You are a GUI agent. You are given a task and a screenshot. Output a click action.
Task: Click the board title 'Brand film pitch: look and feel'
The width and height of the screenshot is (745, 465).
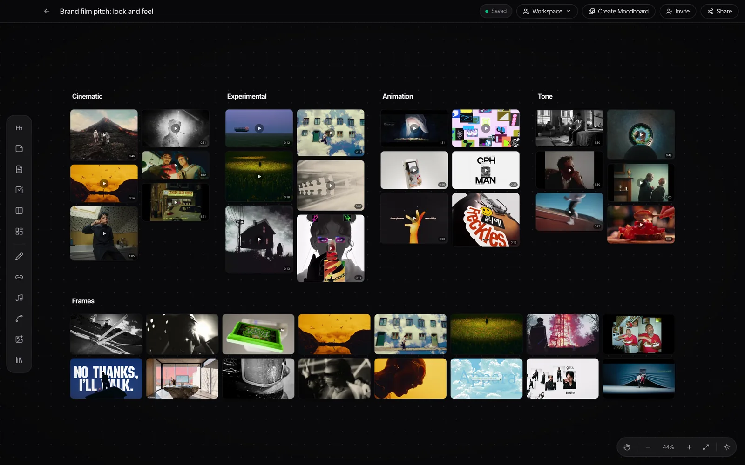[106, 11]
